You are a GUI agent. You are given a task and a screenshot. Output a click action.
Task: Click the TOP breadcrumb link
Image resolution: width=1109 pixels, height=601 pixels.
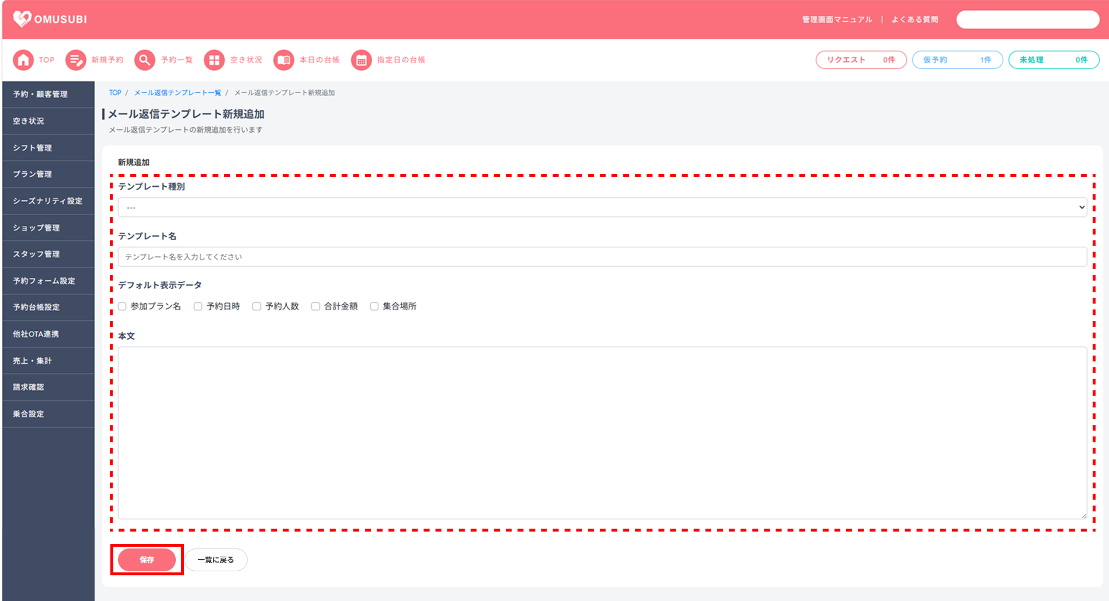tap(115, 93)
